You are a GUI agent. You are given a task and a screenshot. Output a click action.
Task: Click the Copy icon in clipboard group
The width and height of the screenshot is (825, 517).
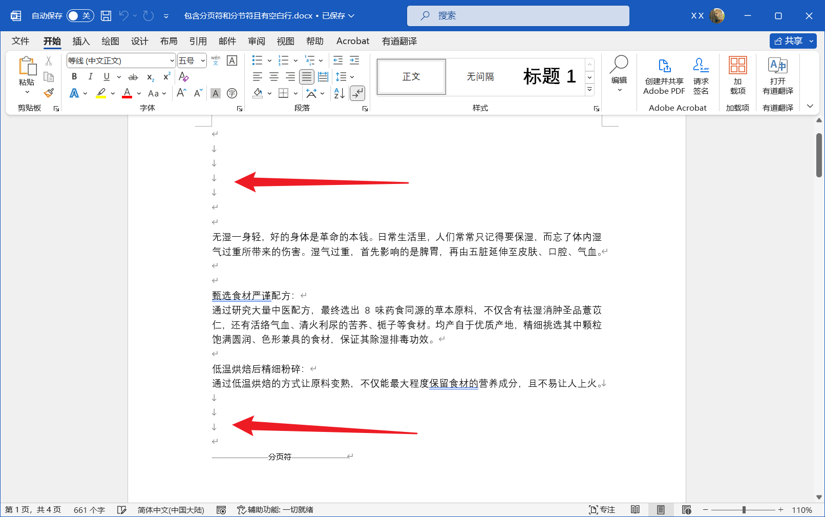tap(49, 77)
